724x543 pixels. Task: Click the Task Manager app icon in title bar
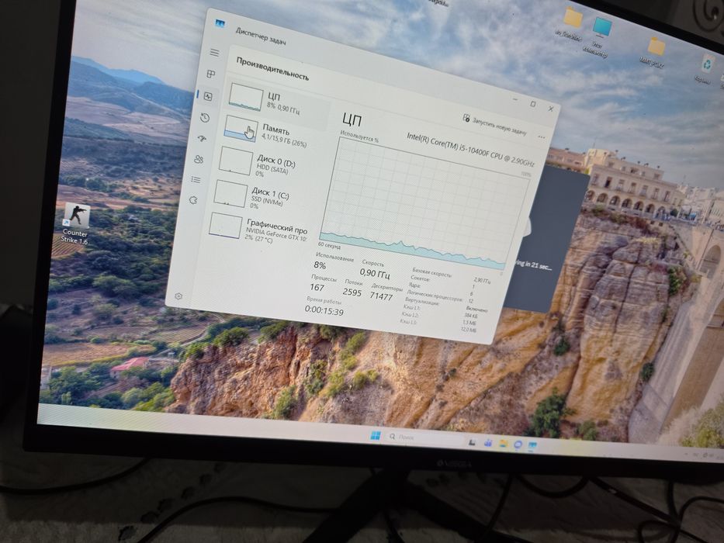[x=220, y=23]
